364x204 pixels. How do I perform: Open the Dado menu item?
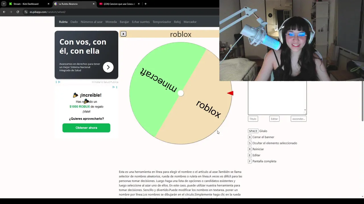[74, 22]
